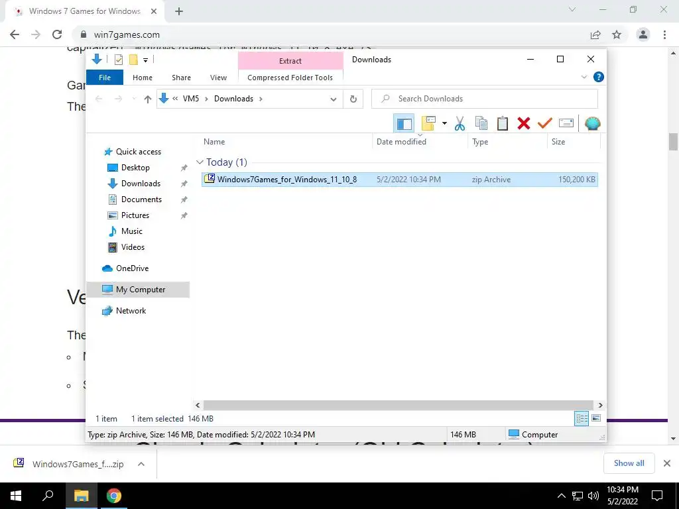679x509 pixels.
Task: Open the folder options dropdown arrow
Action: 444,123
